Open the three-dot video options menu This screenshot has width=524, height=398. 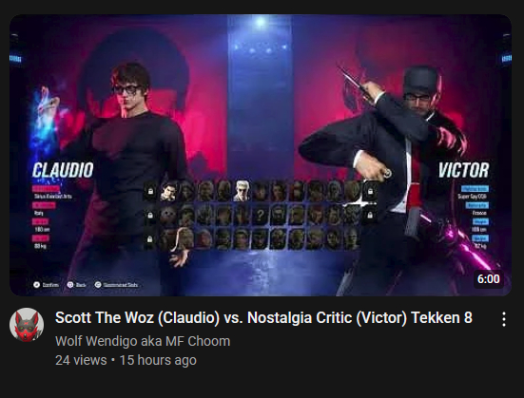coord(504,319)
